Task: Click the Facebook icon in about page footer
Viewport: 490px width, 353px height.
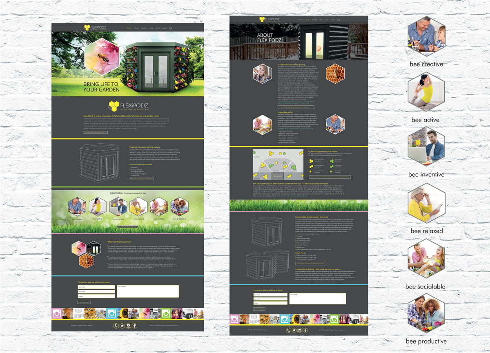Action: click(x=305, y=331)
